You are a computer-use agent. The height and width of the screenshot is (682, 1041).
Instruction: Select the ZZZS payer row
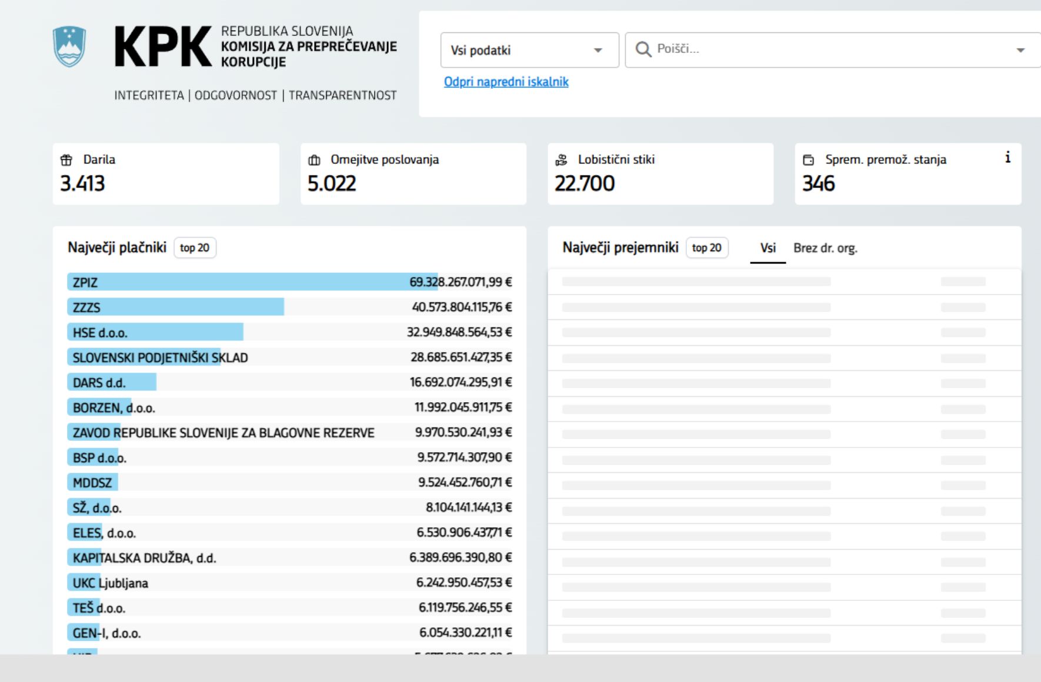289,307
